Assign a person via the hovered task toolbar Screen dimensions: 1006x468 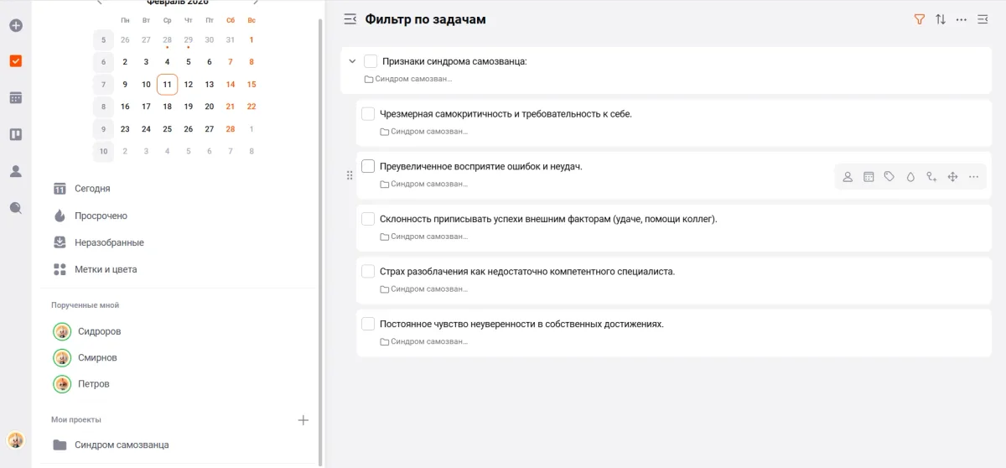(x=848, y=177)
